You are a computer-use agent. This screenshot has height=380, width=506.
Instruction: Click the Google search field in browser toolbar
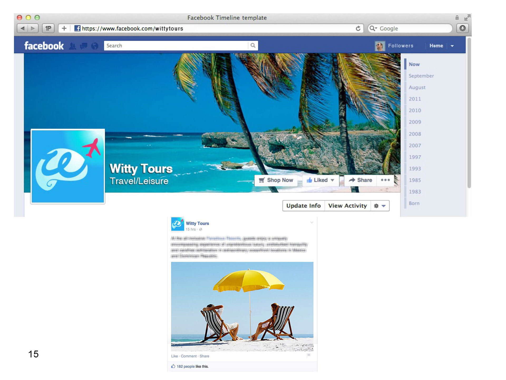410,28
